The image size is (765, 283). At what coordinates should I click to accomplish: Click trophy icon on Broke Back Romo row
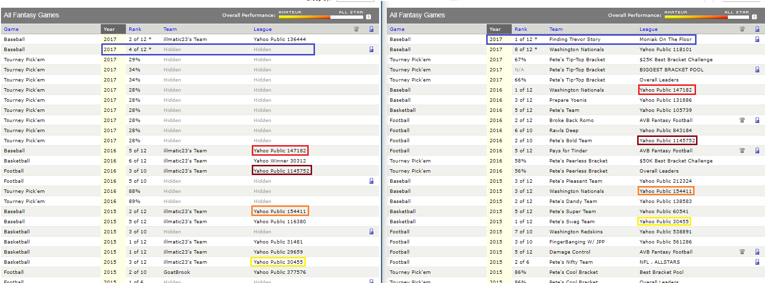742,120
